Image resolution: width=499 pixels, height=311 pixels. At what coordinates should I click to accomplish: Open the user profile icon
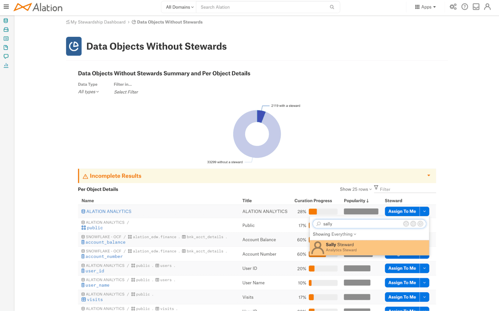(x=487, y=7)
